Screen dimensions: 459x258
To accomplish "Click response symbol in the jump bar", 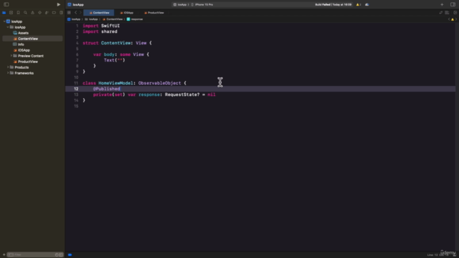I will pyautogui.click(x=135, y=19).
